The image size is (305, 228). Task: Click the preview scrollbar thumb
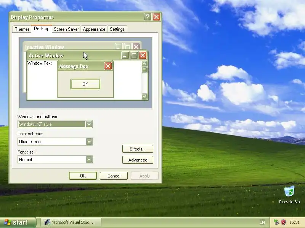coord(144,70)
